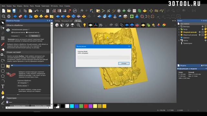
Task: Expand the Лицевой рельеф tree node
Action: tap(179, 32)
